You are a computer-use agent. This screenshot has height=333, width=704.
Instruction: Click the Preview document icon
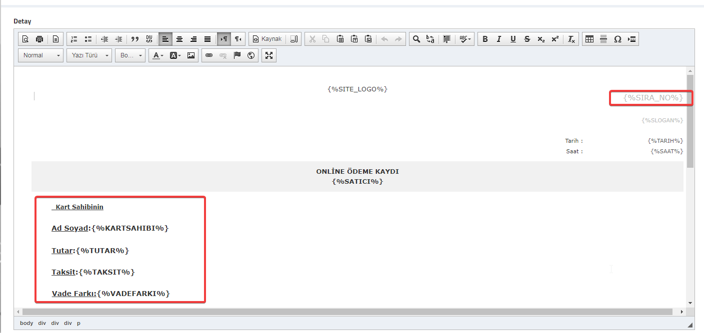pyautogui.click(x=25, y=39)
